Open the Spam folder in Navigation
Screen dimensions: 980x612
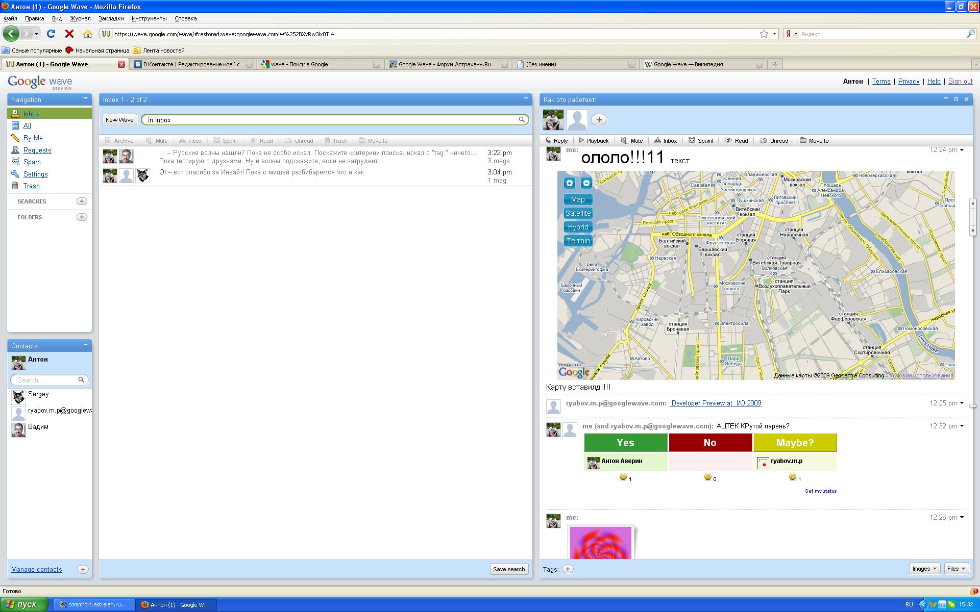(x=32, y=162)
